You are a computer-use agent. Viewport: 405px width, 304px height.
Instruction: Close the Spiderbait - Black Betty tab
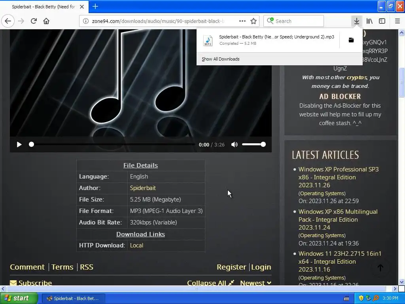[x=82, y=7]
